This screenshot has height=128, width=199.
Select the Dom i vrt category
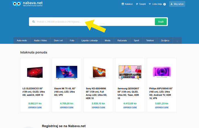[x=58, y=40]
